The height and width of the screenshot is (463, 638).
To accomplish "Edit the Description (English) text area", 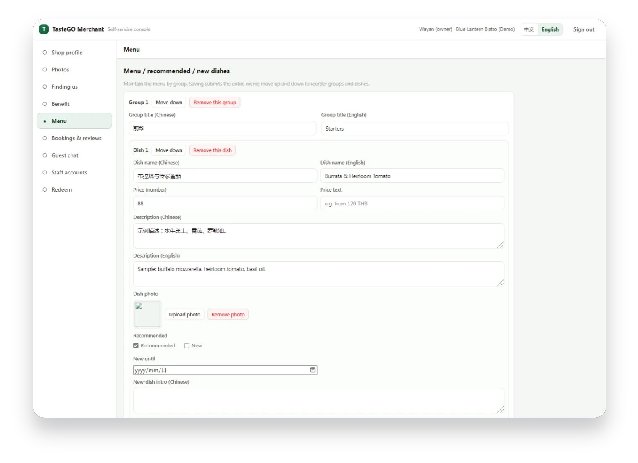I will 318,274.
